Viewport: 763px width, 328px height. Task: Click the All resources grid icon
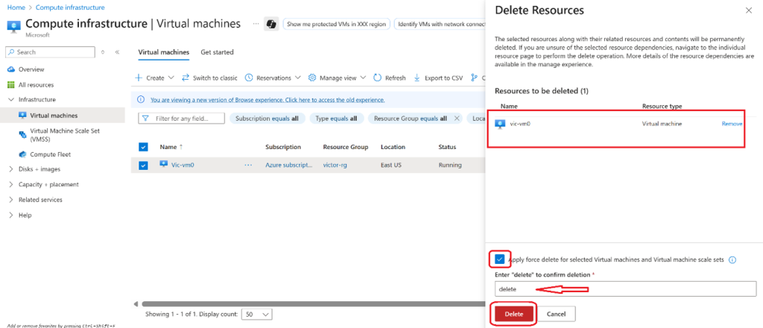pyautogui.click(x=11, y=85)
